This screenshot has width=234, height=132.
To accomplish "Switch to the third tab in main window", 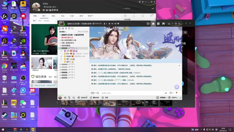I will click(x=54, y=16).
